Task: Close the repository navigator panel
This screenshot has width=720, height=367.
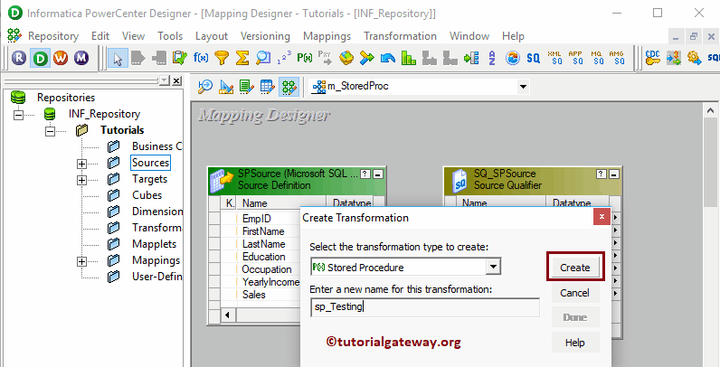Action: [176, 80]
